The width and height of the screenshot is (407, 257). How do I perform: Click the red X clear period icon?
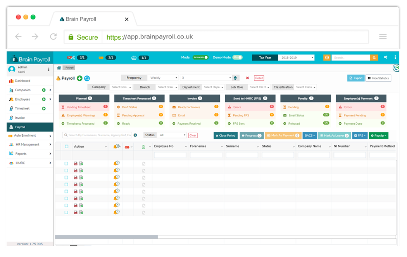pos(247,78)
